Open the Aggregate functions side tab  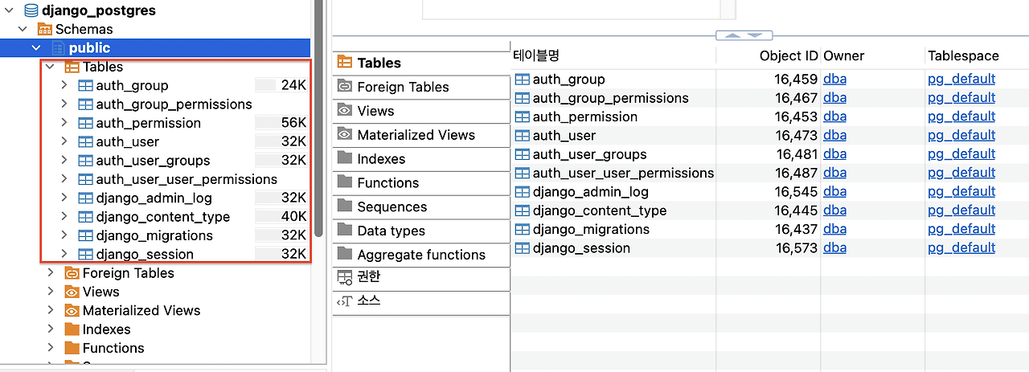pos(420,255)
